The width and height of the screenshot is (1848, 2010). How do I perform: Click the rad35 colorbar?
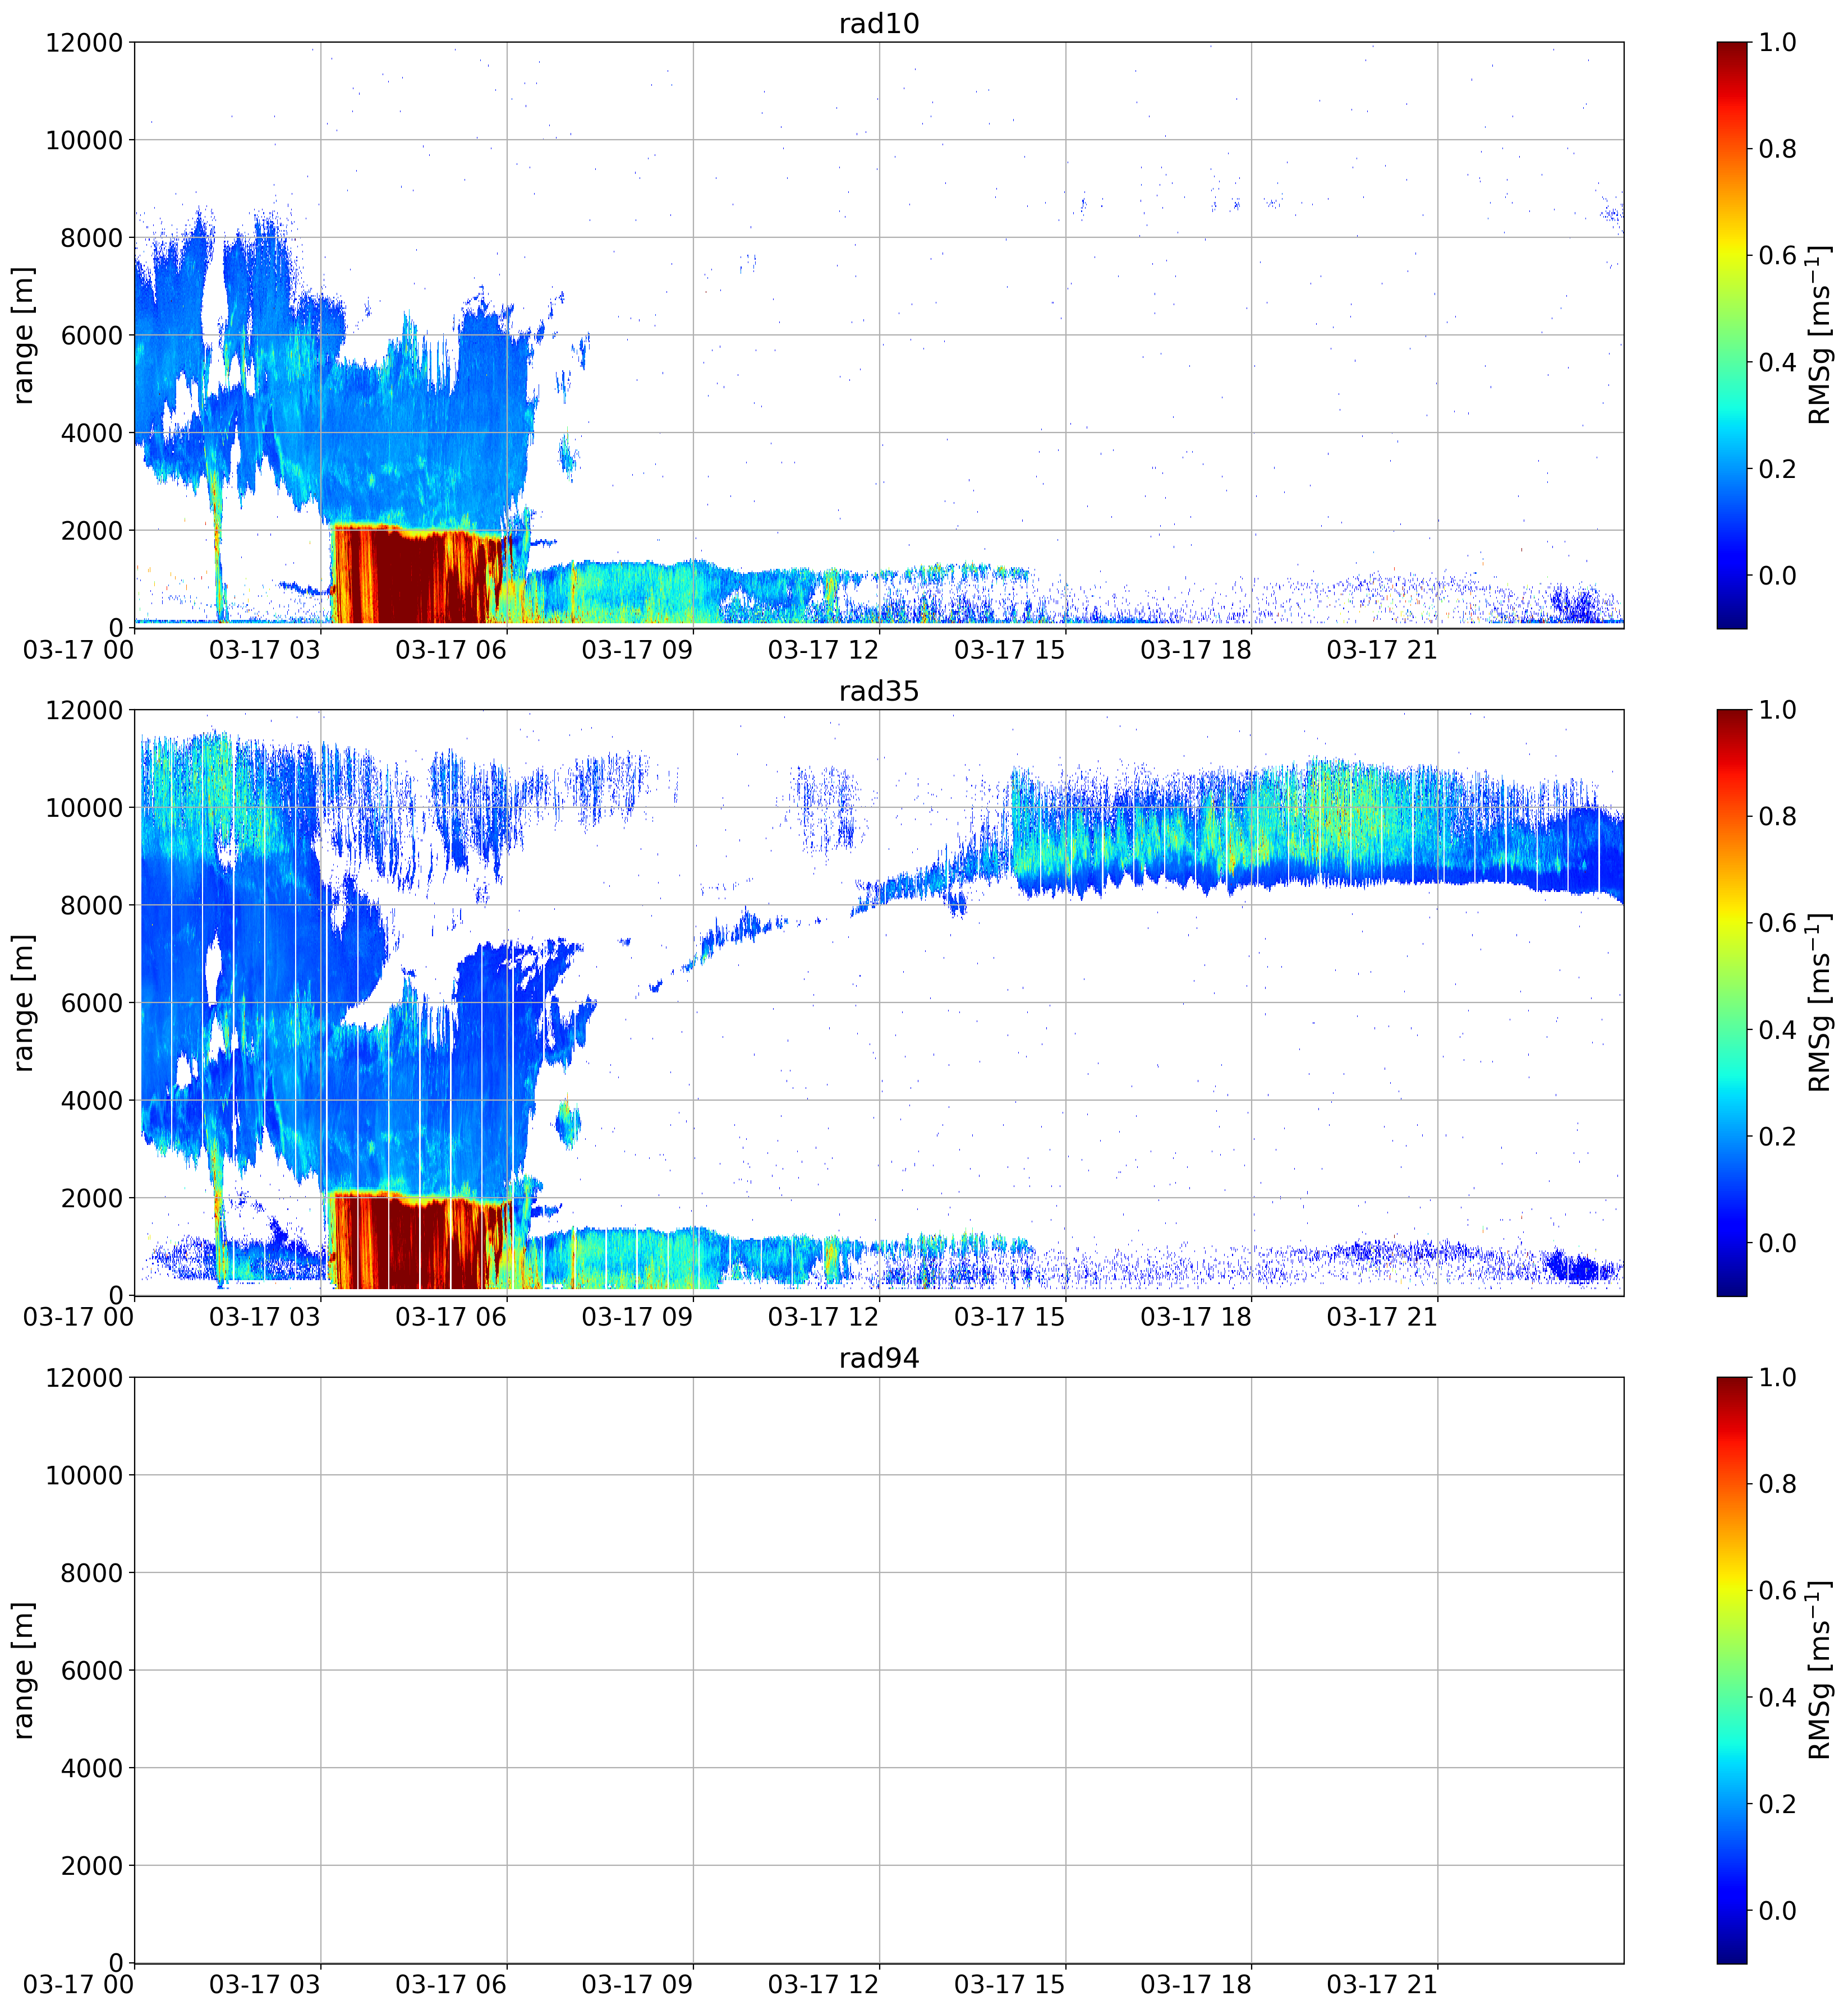1732,1003
